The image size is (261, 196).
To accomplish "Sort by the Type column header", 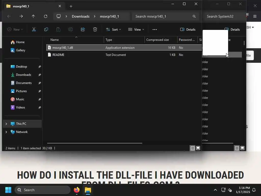I will [x=124, y=40].
